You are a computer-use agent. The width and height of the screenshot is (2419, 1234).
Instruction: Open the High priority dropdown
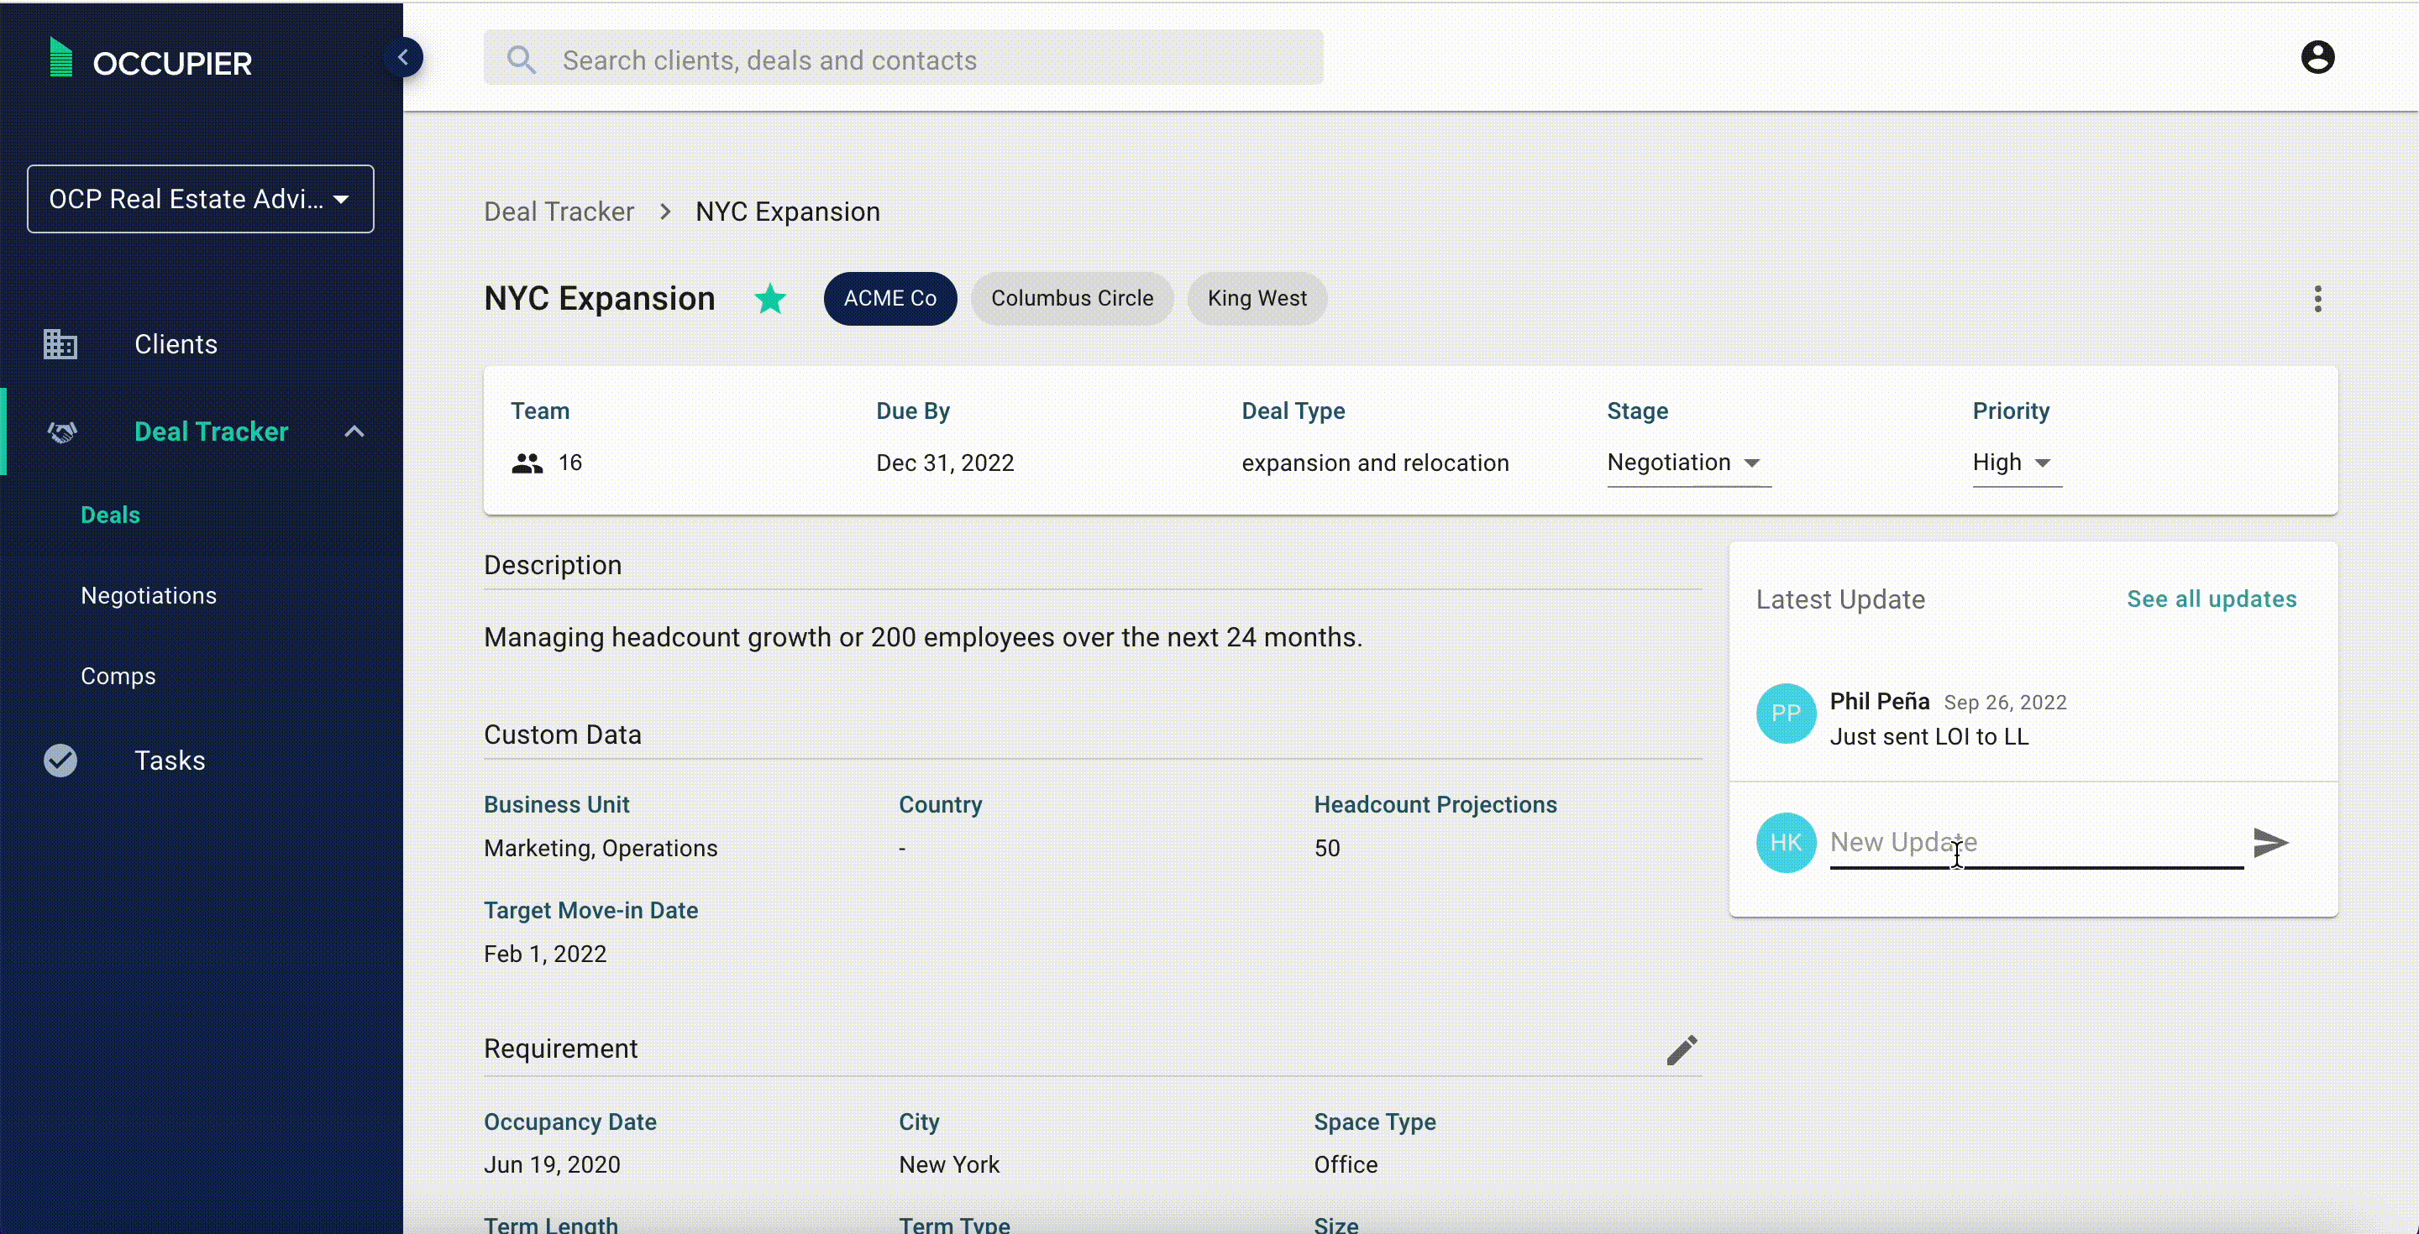(2014, 463)
